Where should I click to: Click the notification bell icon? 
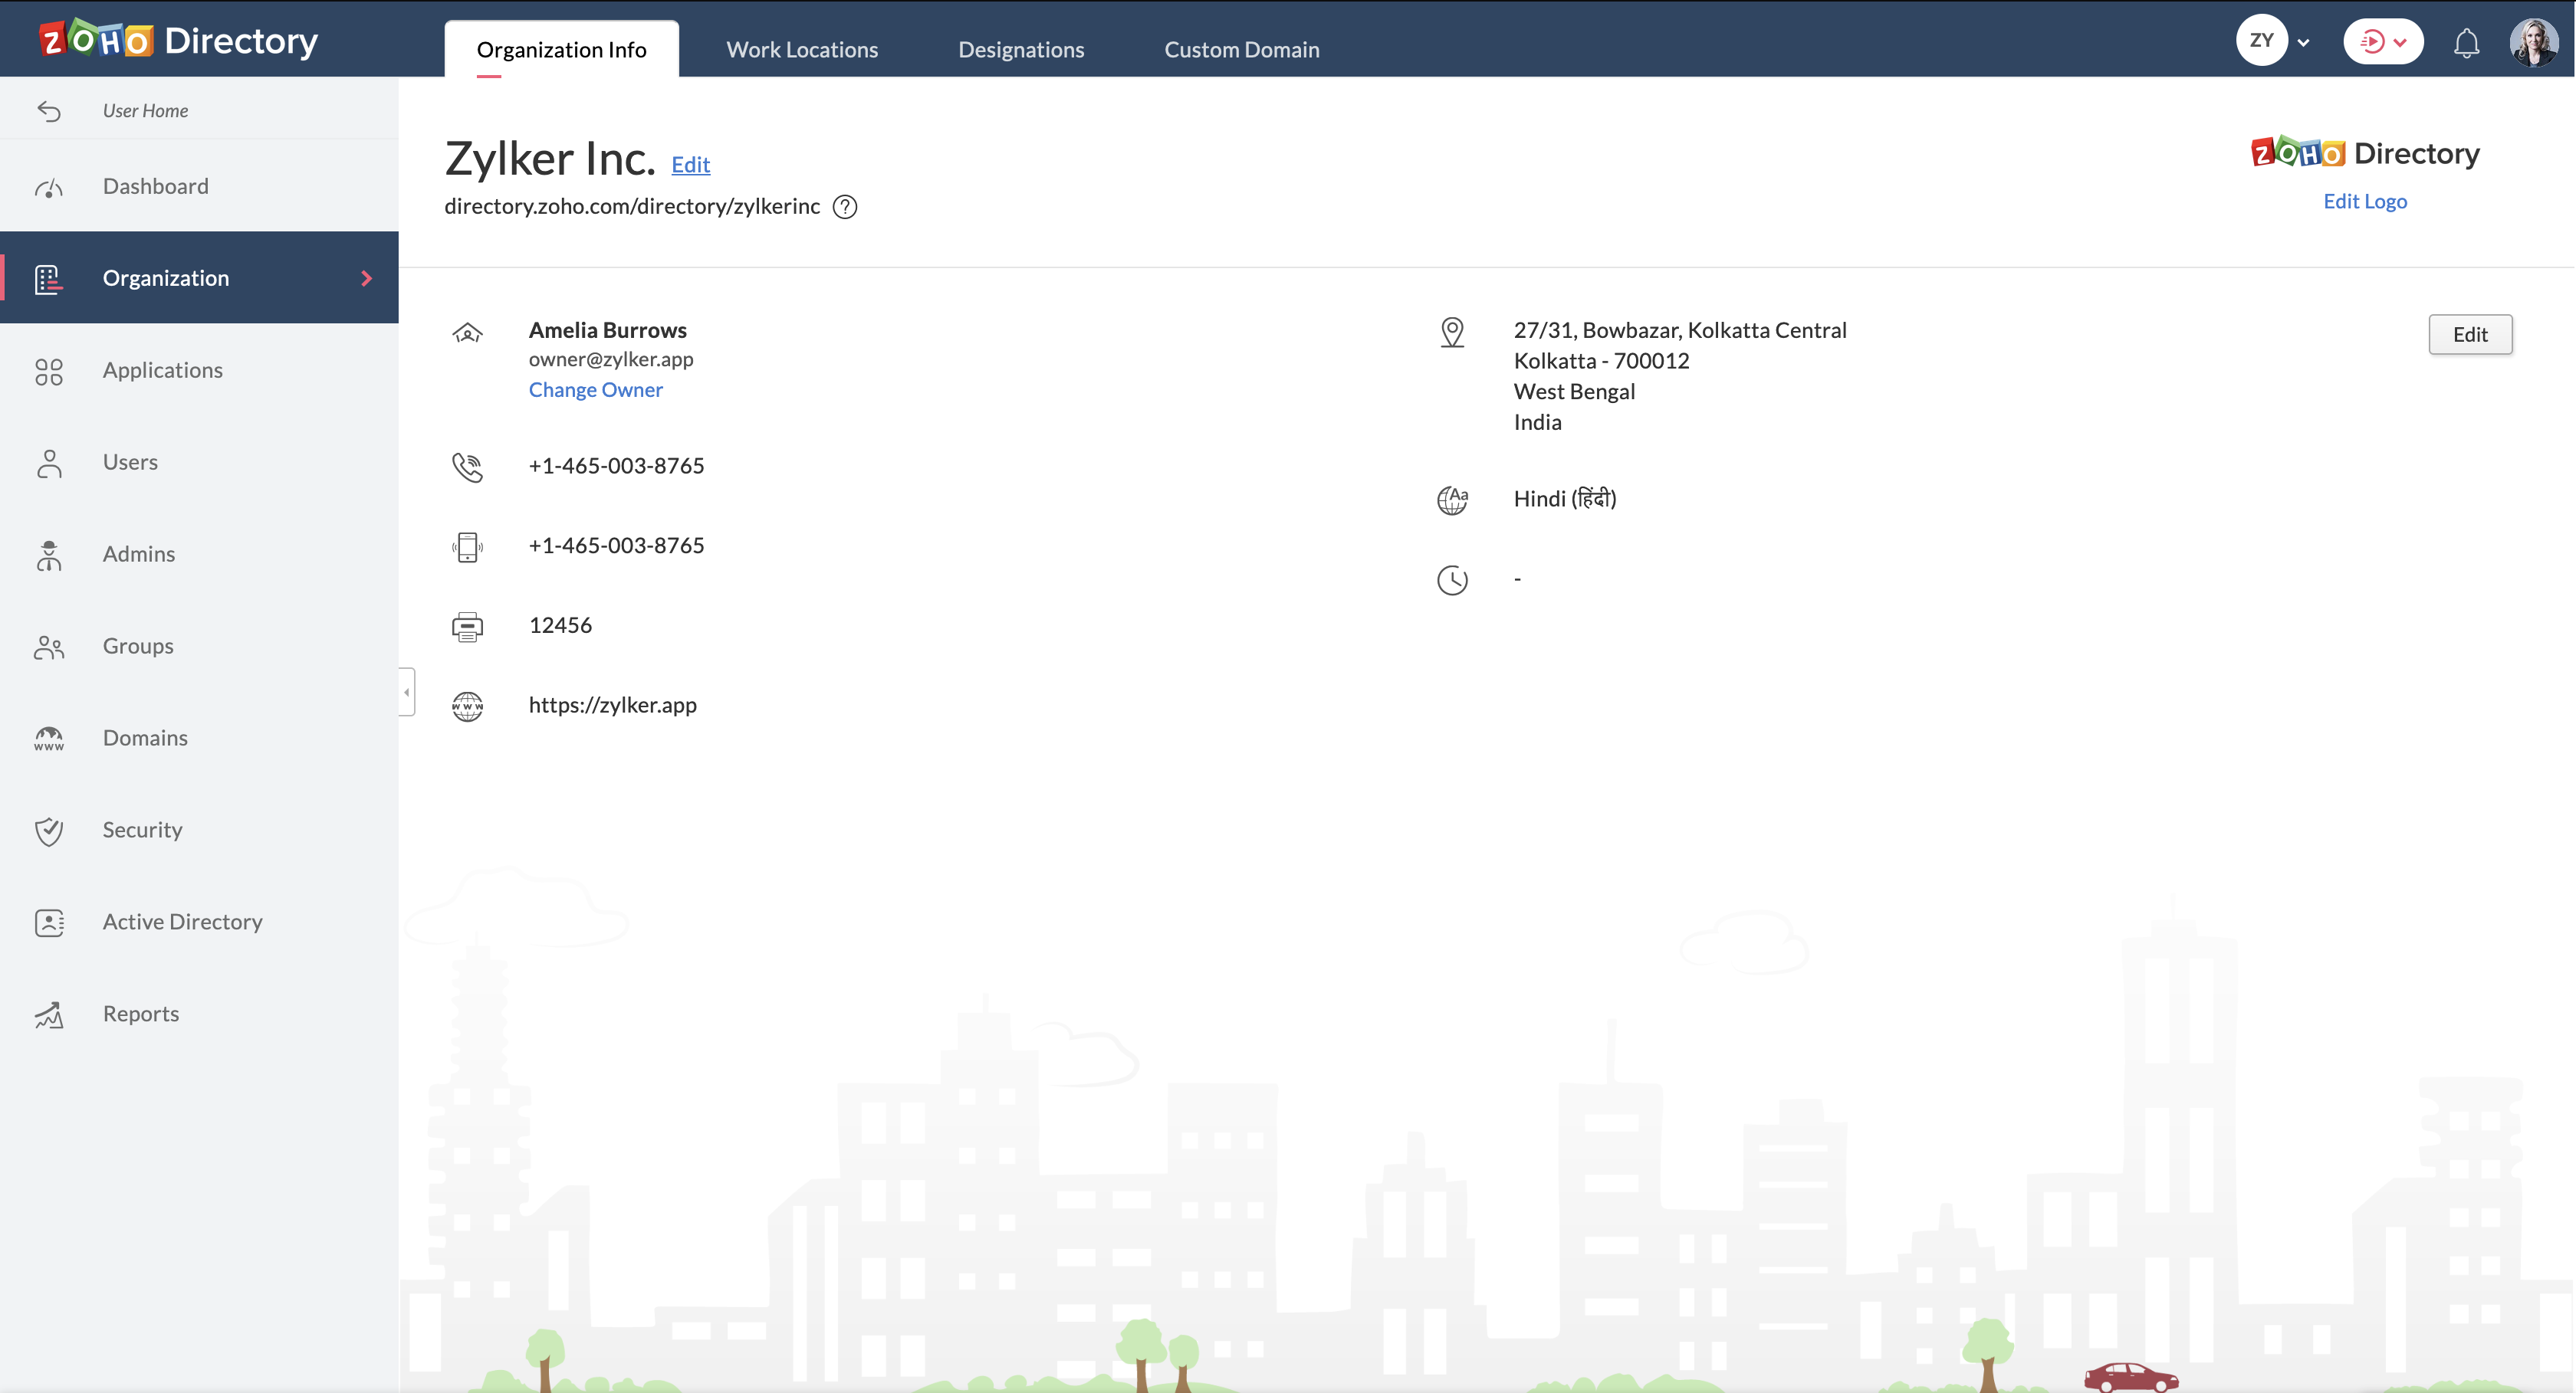(x=2466, y=43)
